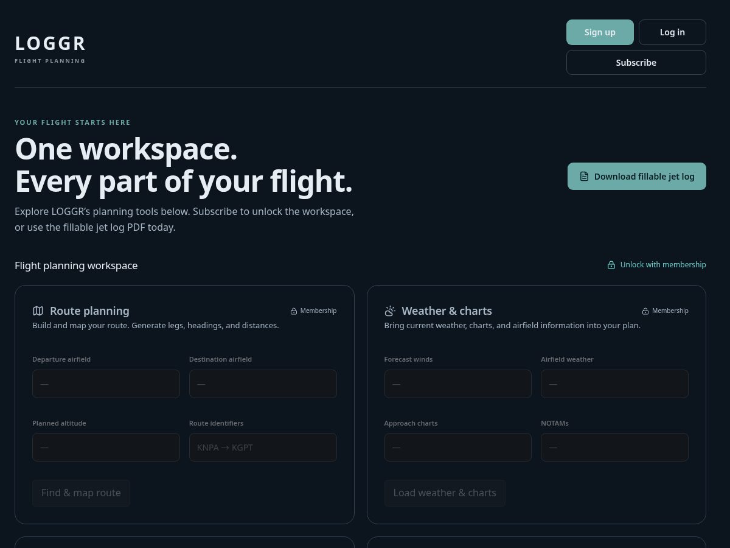The width and height of the screenshot is (730, 548).
Task: Click the Membership label in Route planning card
Action: point(318,311)
